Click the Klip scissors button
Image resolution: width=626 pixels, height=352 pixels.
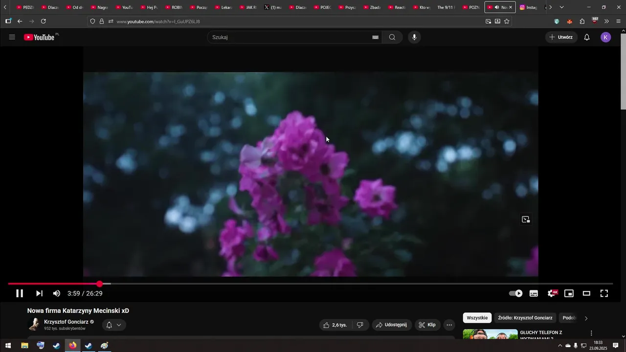(427, 325)
